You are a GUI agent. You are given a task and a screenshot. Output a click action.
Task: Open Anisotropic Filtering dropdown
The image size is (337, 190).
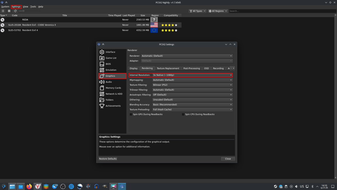click(192, 95)
